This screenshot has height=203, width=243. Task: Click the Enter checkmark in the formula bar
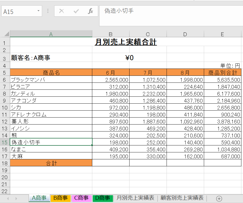77,11
